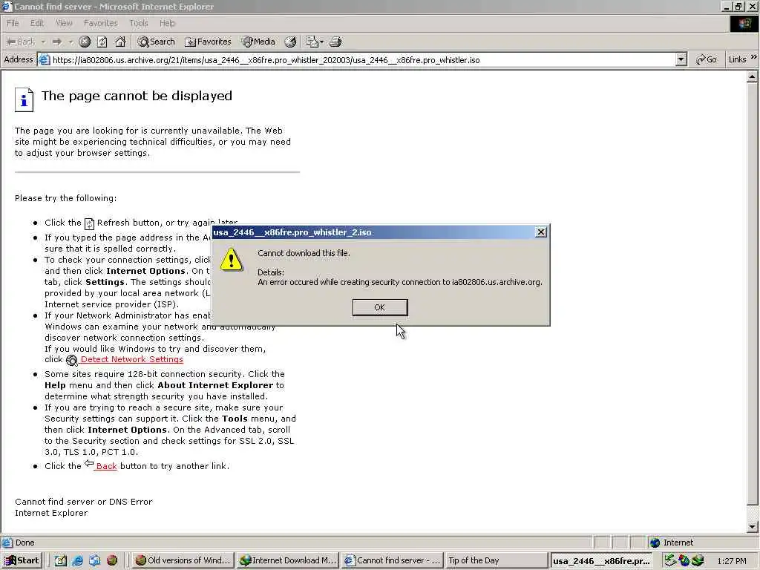Screen dimensions: 760x570
Task: Click the middle system tray globe icon
Action: (x=684, y=560)
